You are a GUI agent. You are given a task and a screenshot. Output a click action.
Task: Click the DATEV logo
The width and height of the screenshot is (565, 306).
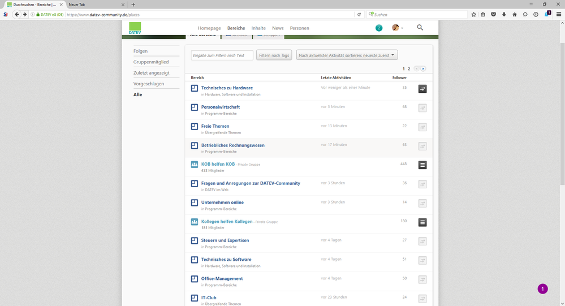135,28
